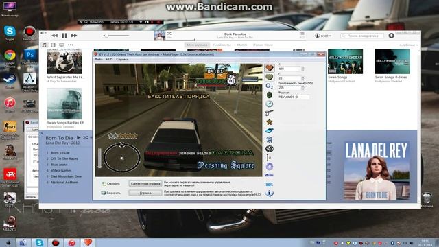
Task: Open the Справка menu in HUD editor
Action: pyautogui.click(x=122, y=60)
